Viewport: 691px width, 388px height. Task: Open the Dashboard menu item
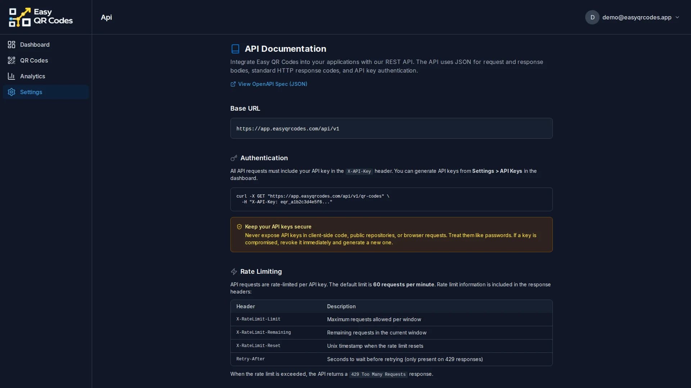point(46,45)
